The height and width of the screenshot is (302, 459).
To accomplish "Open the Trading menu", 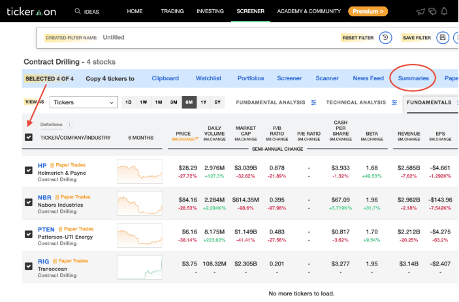I will coord(172,11).
